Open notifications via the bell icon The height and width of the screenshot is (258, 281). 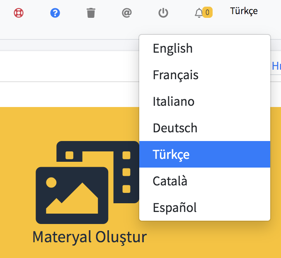(x=199, y=13)
